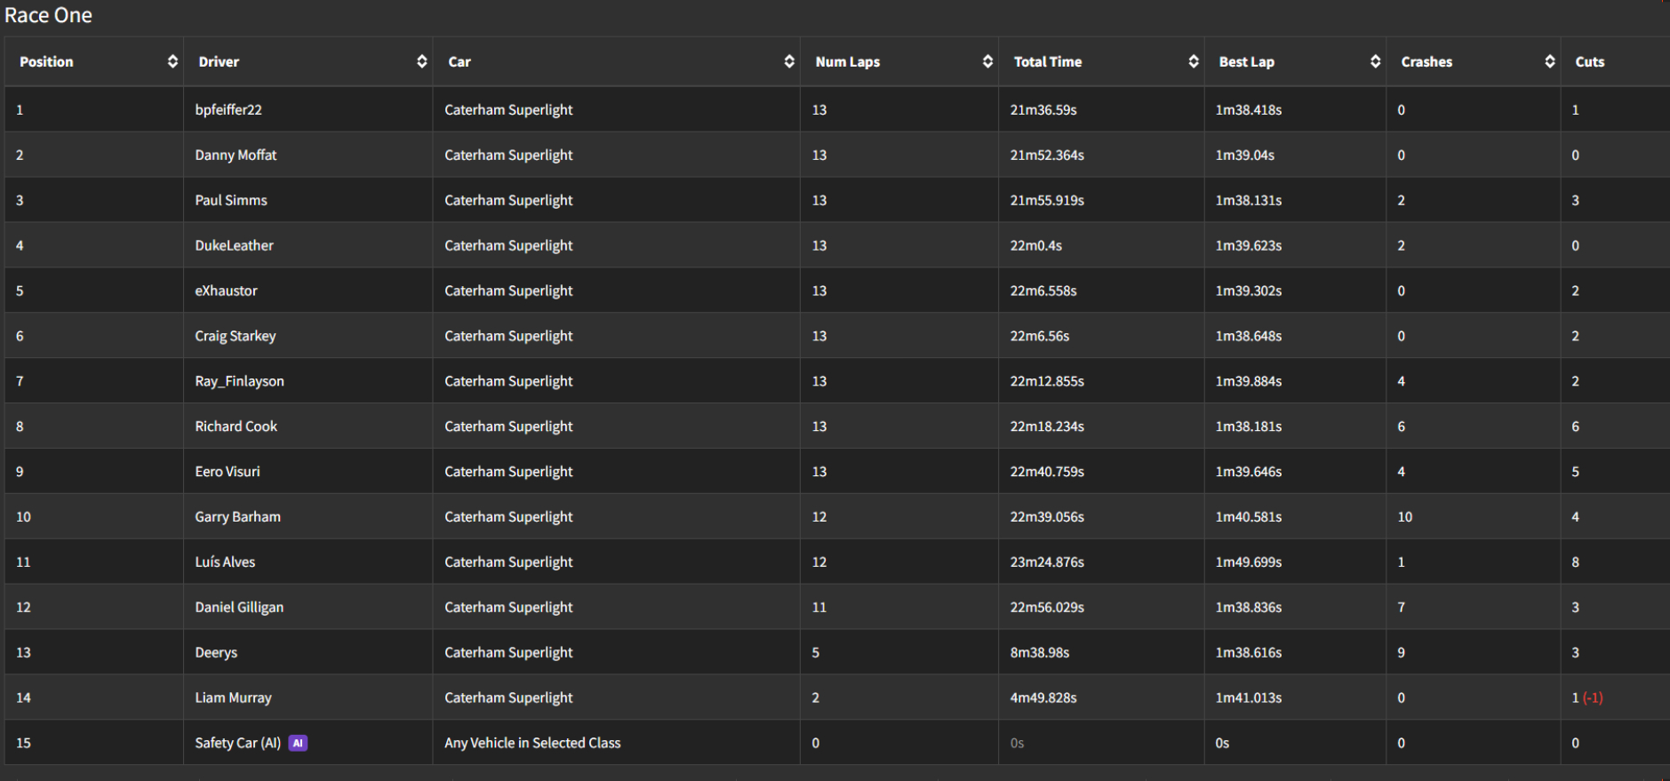Click total time 23m24.876s

tap(1047, 562)
